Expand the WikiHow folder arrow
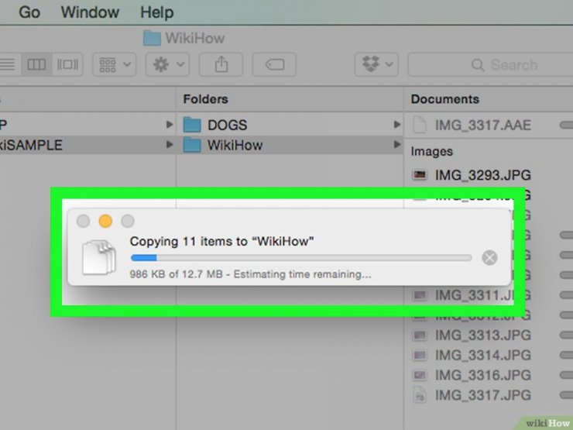573x430 pixels. [397, 145]
